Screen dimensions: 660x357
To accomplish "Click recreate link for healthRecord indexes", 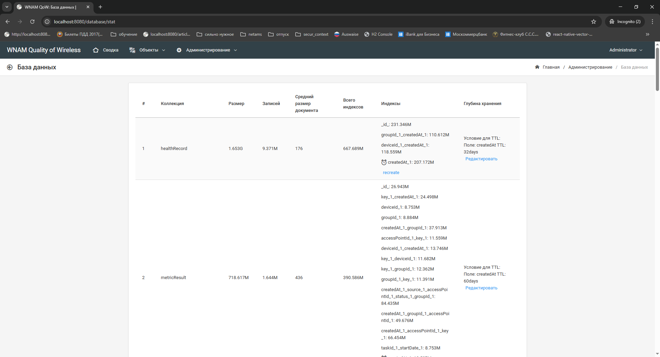I will (391, 173).
